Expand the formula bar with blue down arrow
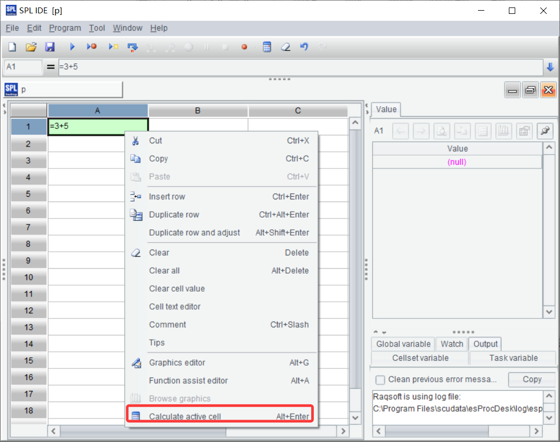This screenshot has width=560, height=442. click(550, 67)
